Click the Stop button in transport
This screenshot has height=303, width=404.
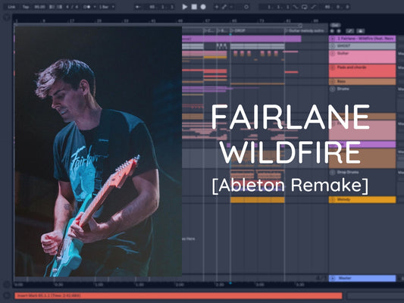[x=194, y=7]
